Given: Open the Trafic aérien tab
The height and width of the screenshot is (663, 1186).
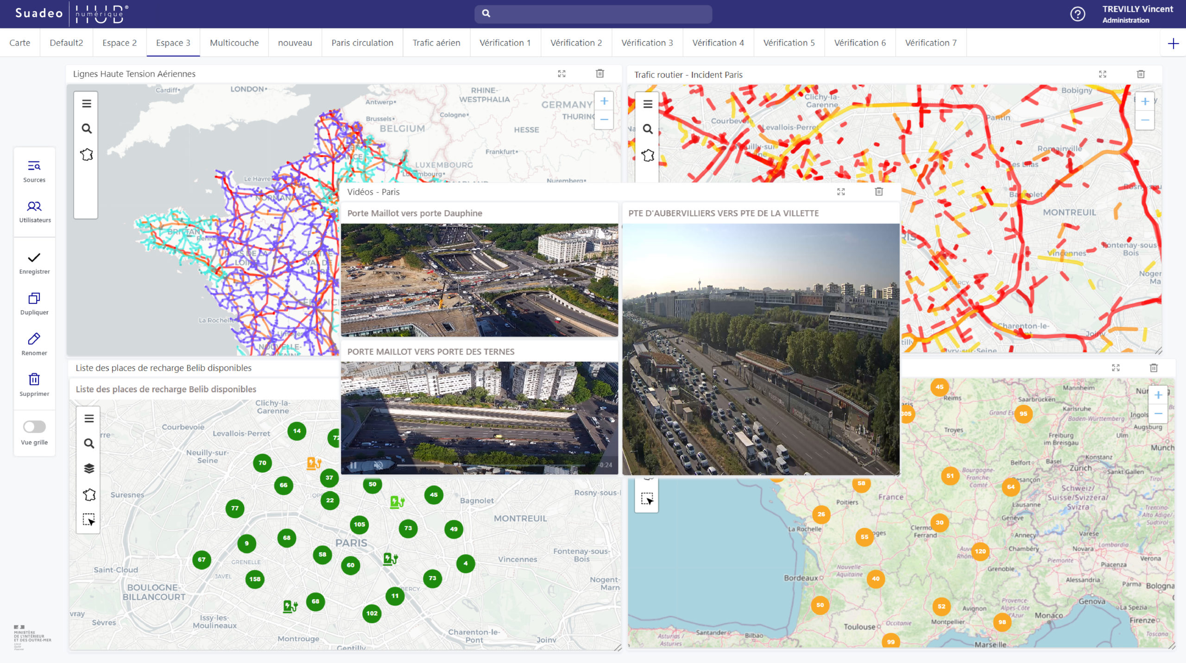Looking at the screenshot, I should point(436,43).
